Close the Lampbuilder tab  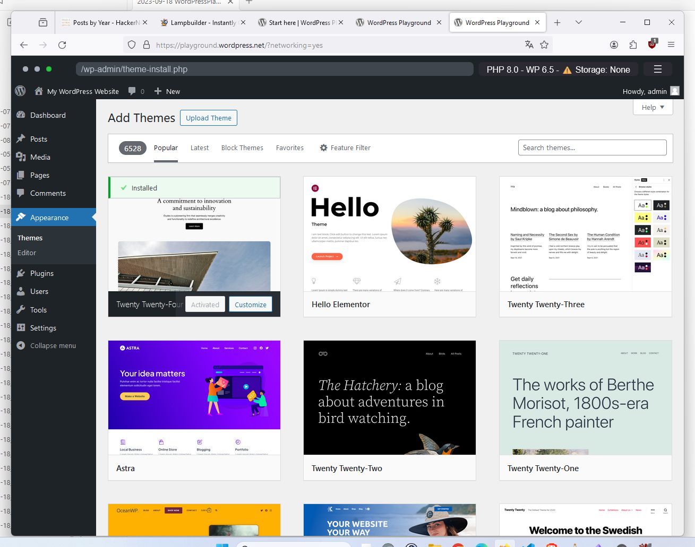tap(243, 22)
